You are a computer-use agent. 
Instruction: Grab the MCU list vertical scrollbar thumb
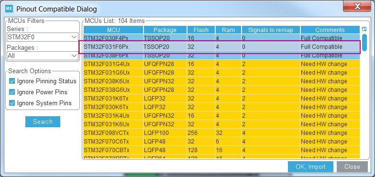(364, 43)
